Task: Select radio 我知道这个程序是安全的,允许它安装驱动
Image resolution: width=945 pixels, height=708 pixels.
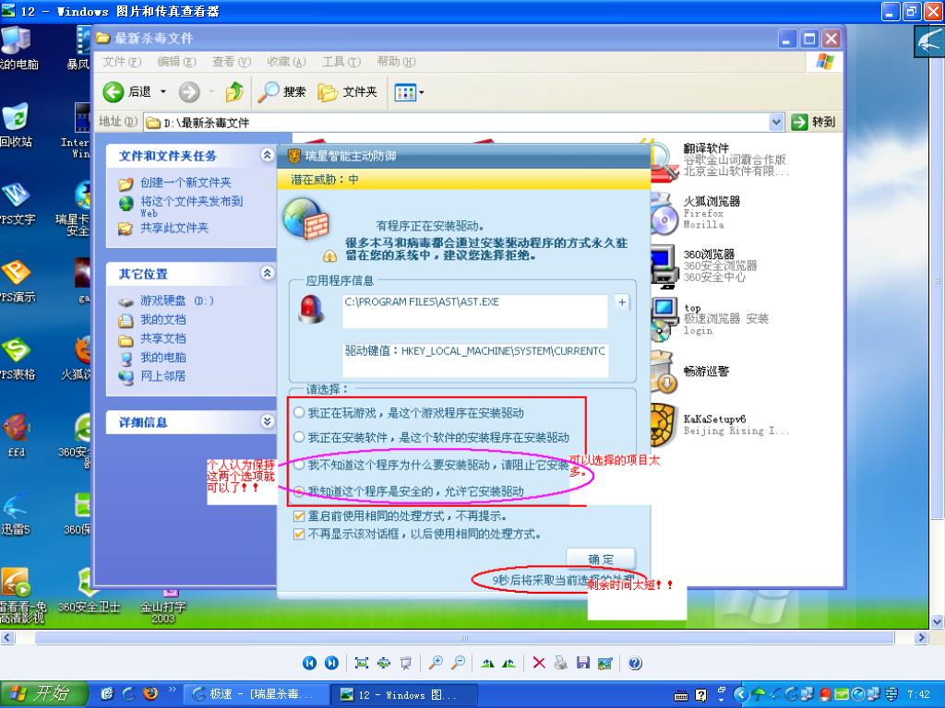Action: click(299, 491)
